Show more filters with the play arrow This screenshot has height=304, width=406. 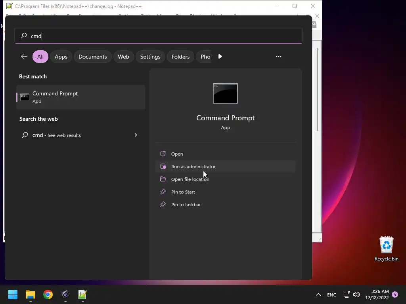220,57
